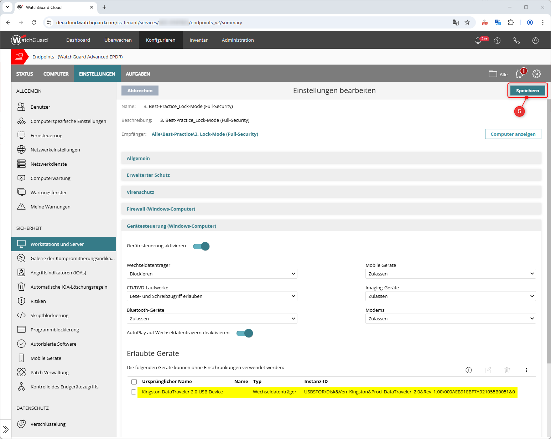Click the phone support icon
Viewport: 551px width, 439px height.
pos(516,41)
